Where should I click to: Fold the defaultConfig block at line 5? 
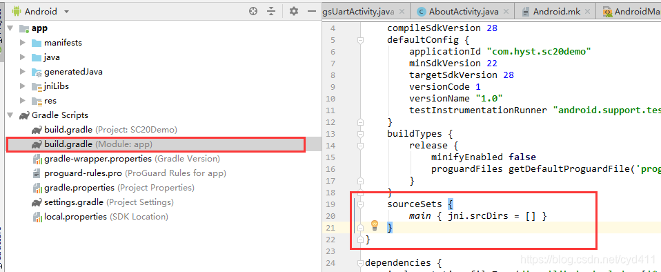pyautogui.click(x=360, y=40)
